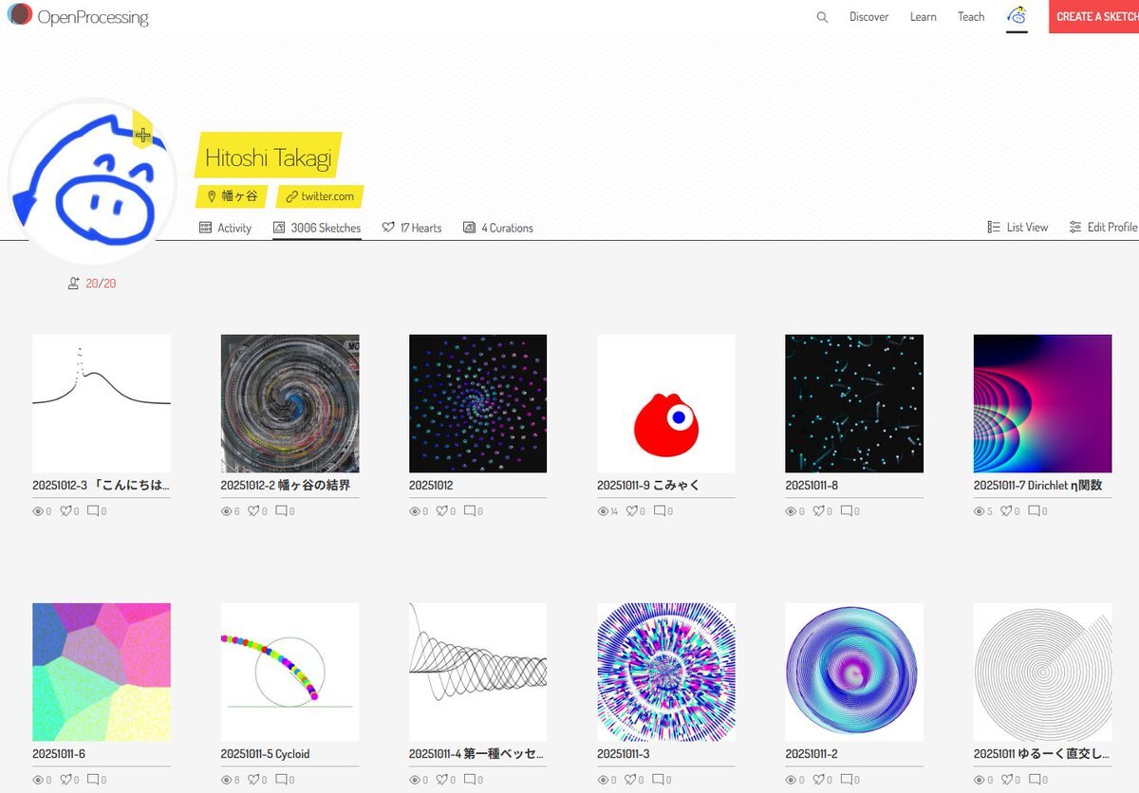Click the comment icon under 幡ヶ谷の結界
The image size is (1139, 793).
281,511
